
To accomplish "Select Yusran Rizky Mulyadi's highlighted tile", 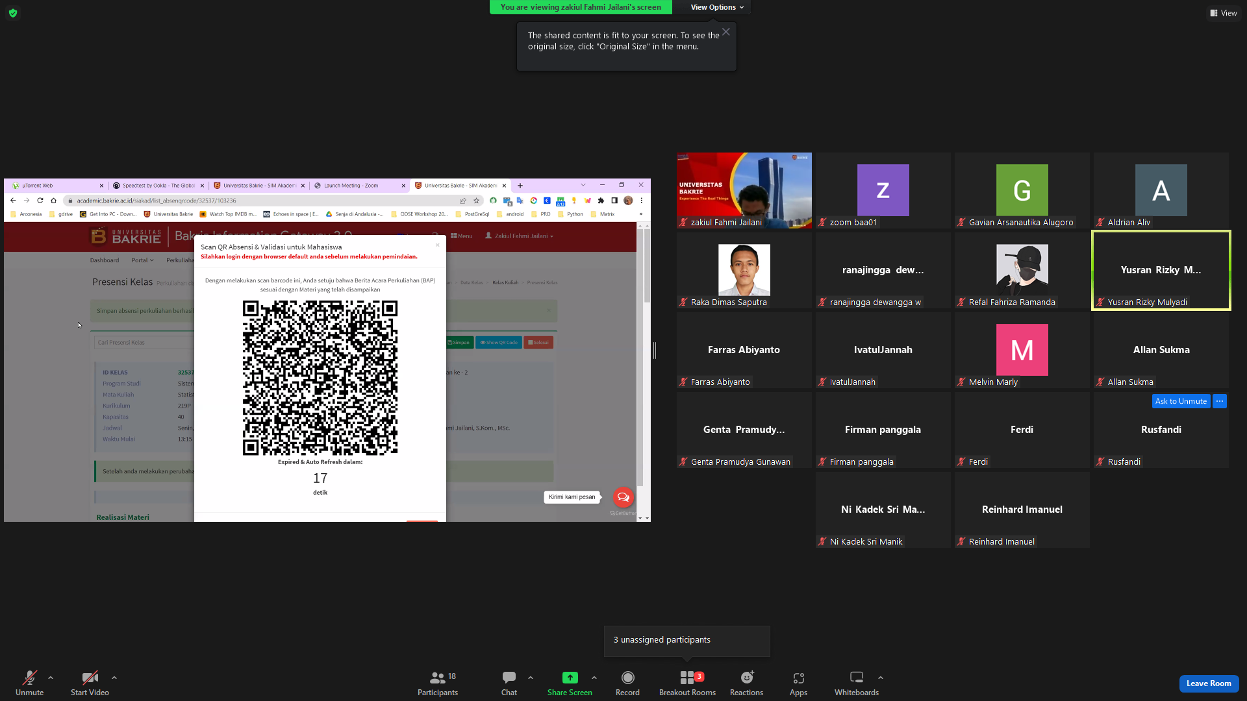I will [x=1161, y=270].
